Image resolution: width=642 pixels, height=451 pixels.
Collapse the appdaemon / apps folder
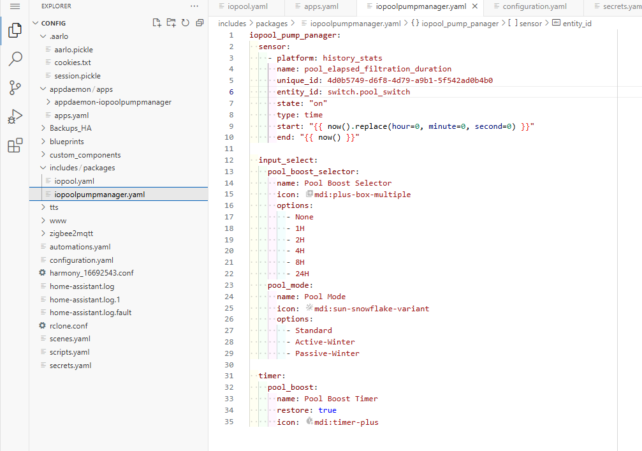tap(43, 89)
